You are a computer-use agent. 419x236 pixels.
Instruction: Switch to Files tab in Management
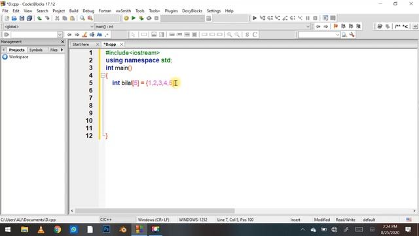point(54,50)
